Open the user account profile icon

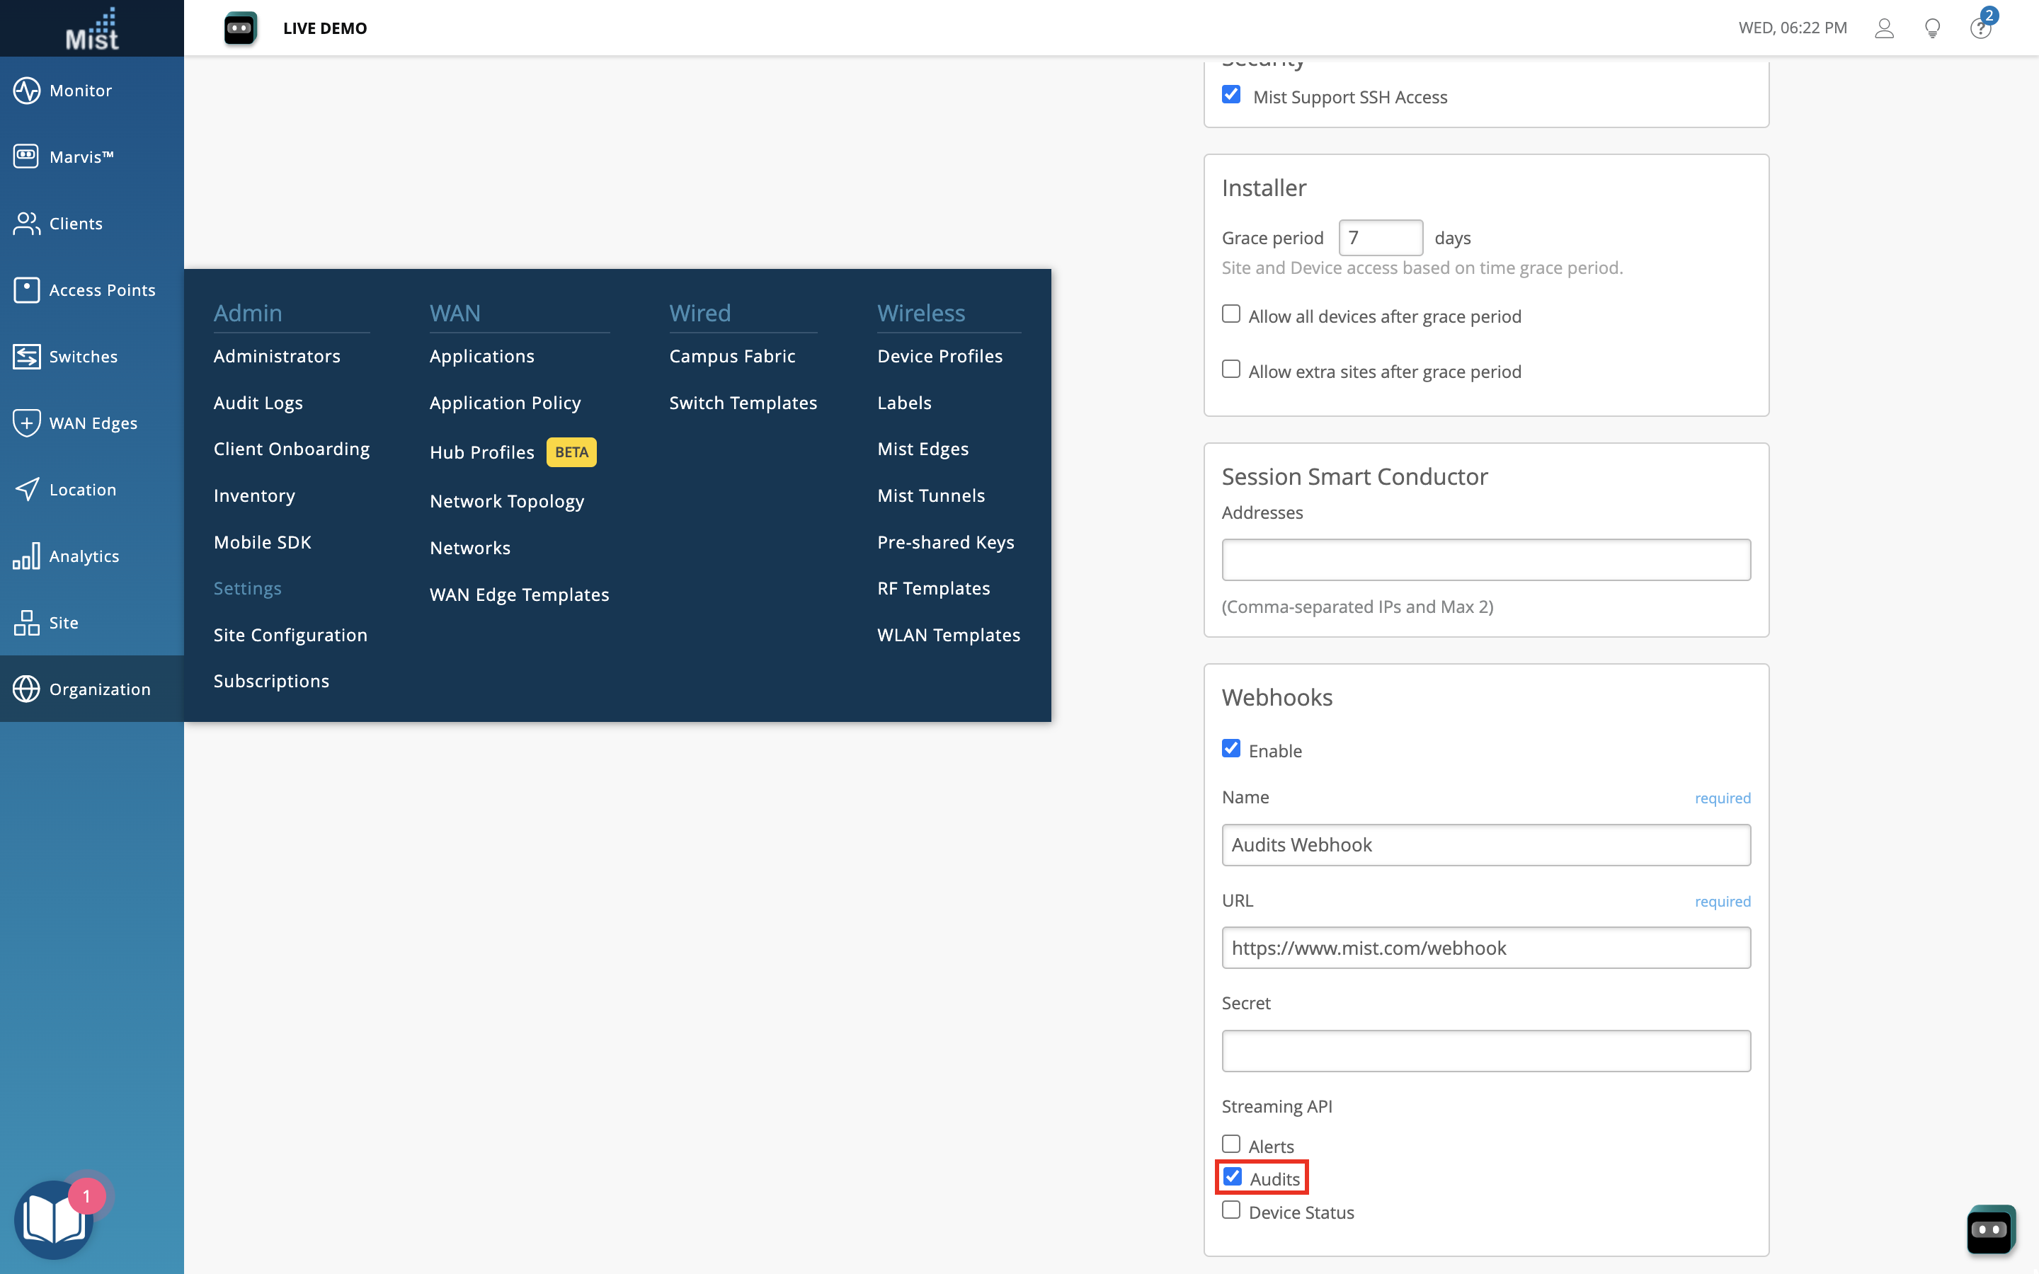(1884, 28)
